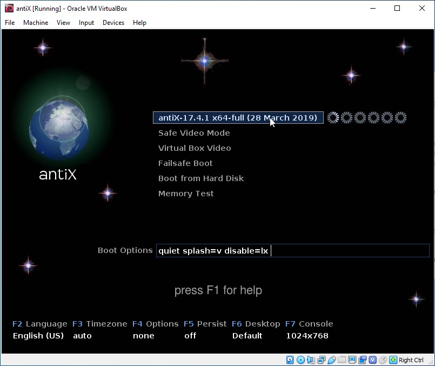The height and width of the screenshot is (366, 435).
Task: Click the none value under F4 Options
Action: tap(143, 336)
